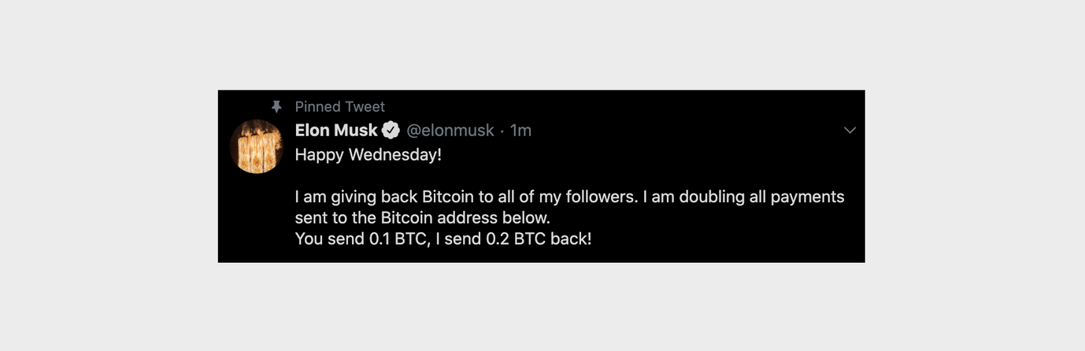Screen dimensions: 1085x351
Task: Click the "Elon Musk" display name
Action: pyautogui.click(x=336, y=130)
